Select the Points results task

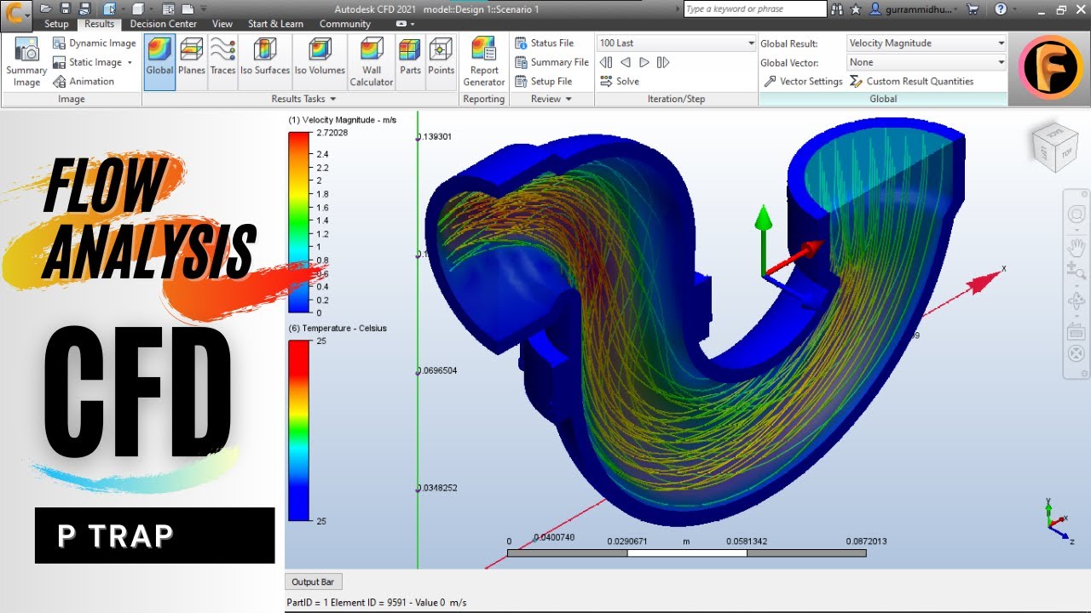(441, 61)
